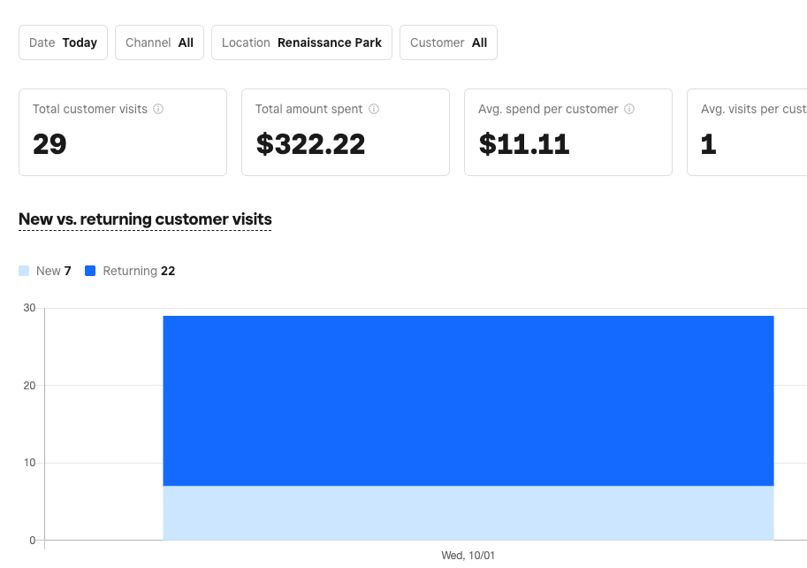The height and width of the screenshot is (568, 807).
Task: Select the partially visible Avg. visits card
Action: coord(747,132)
